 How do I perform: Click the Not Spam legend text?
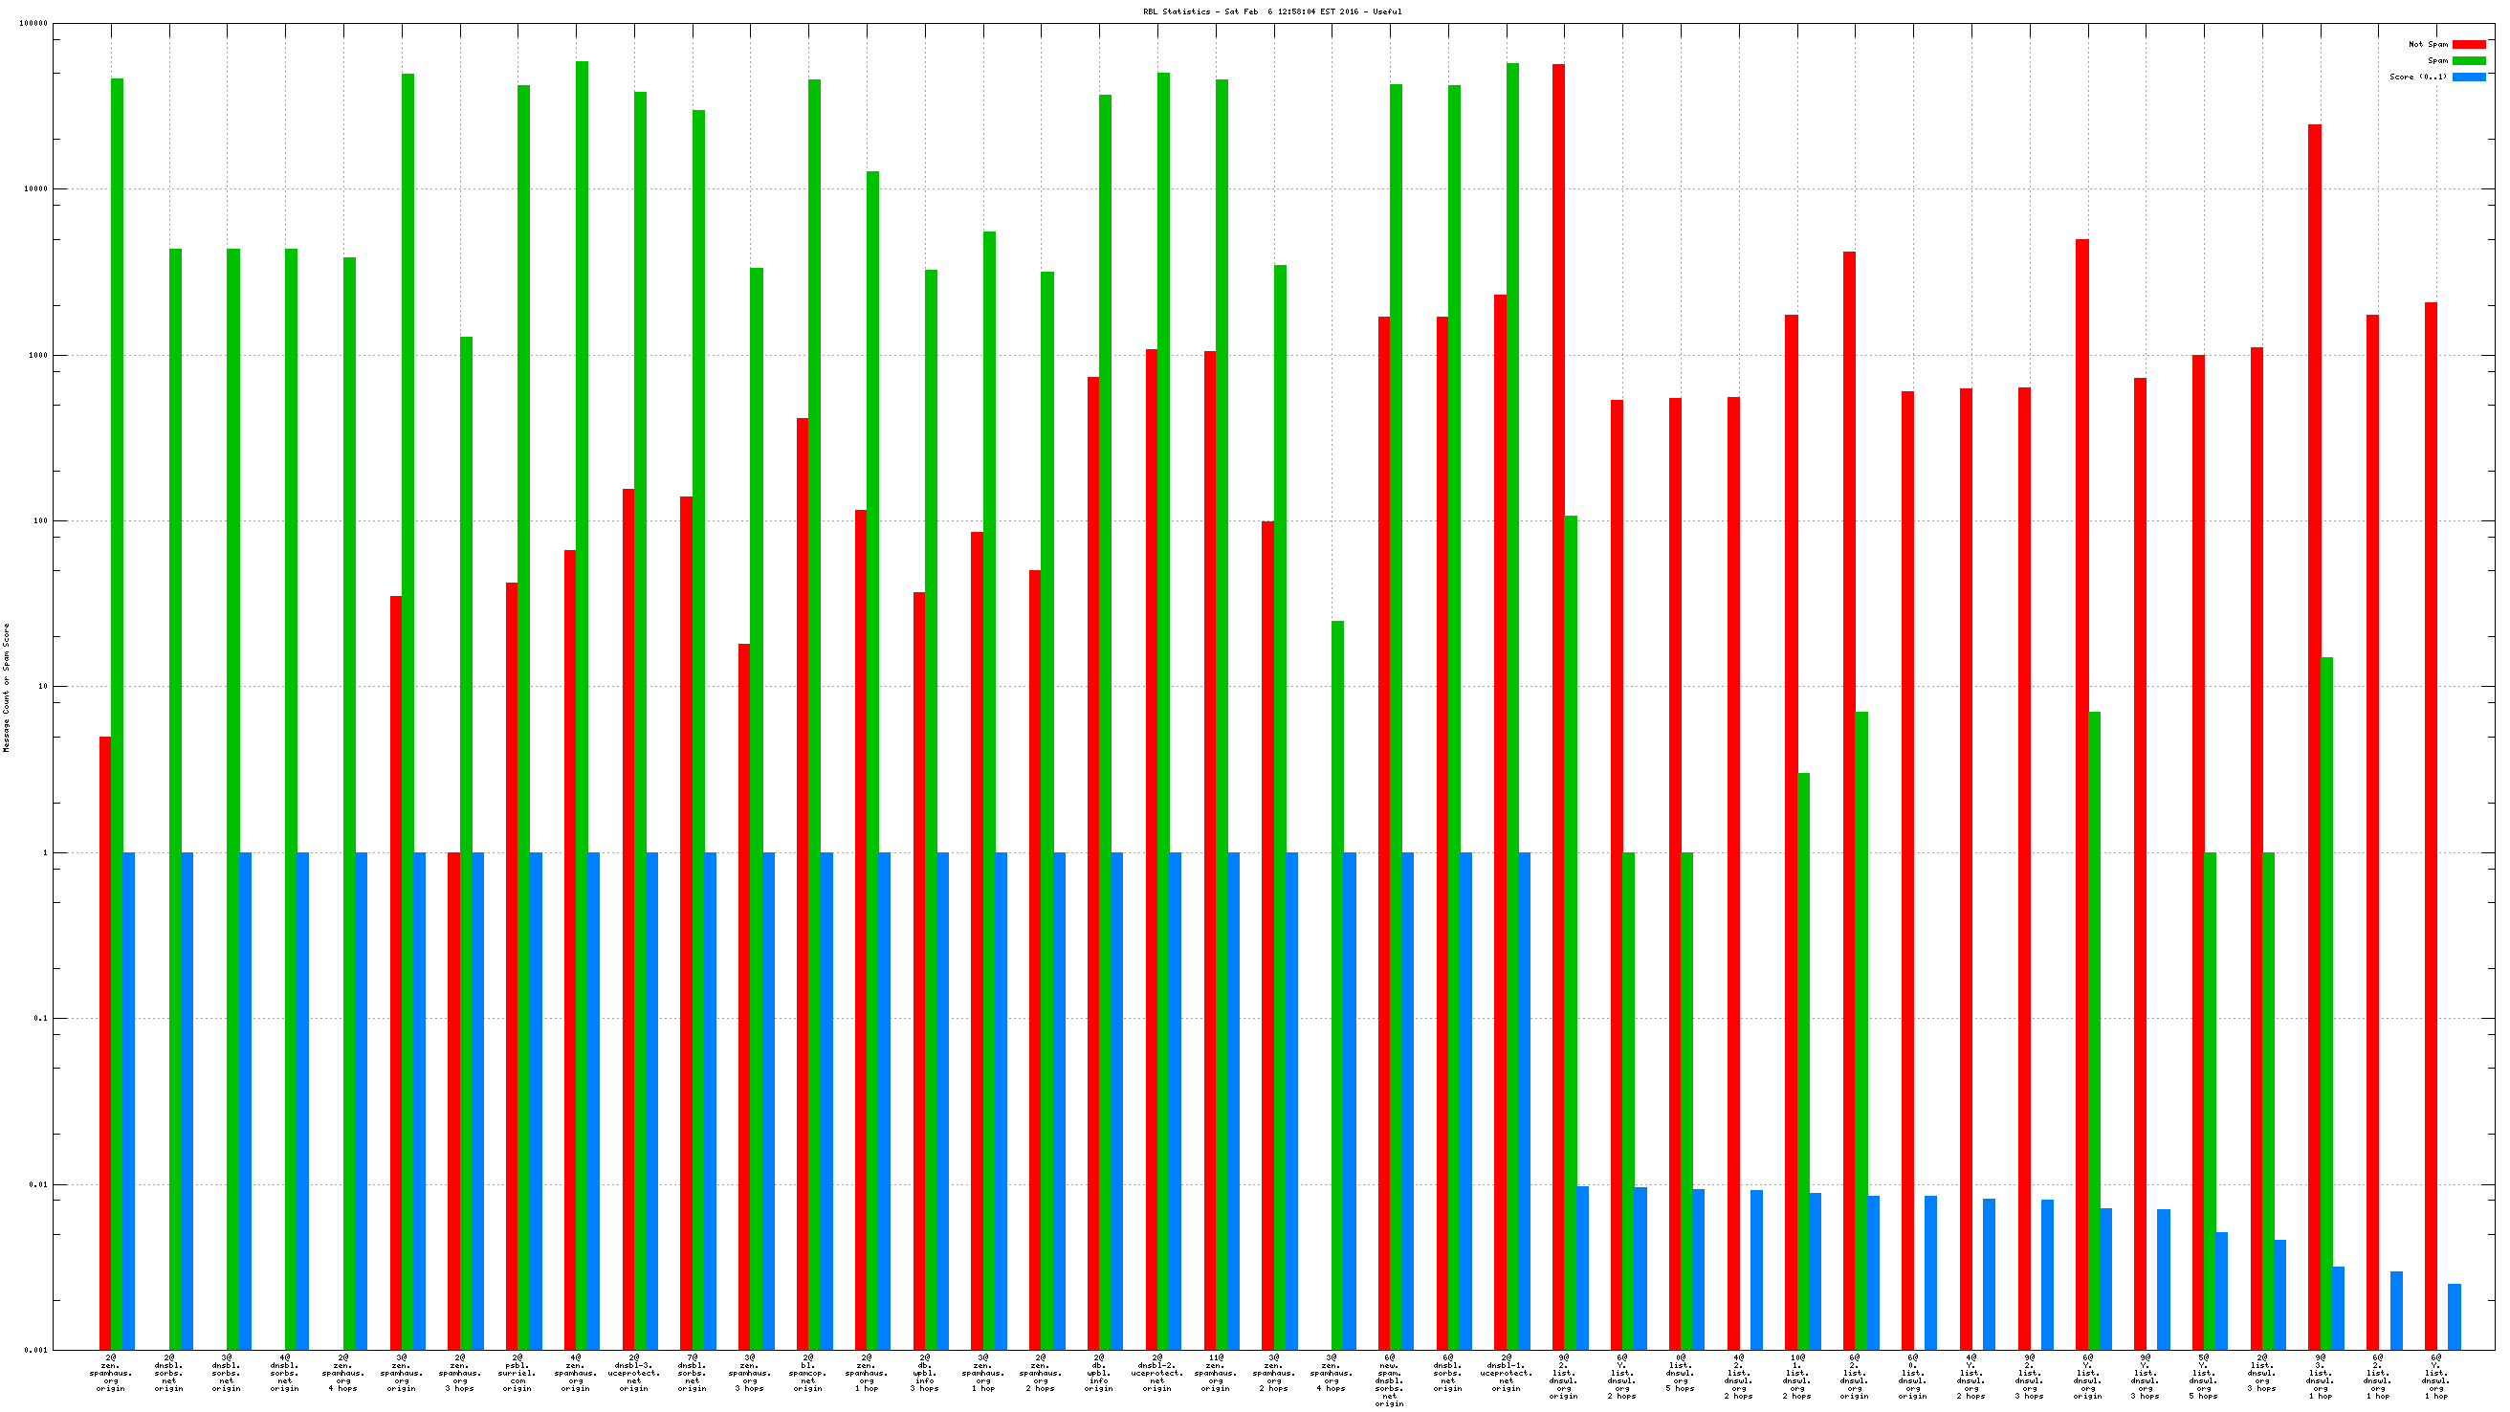[2427, 44]
